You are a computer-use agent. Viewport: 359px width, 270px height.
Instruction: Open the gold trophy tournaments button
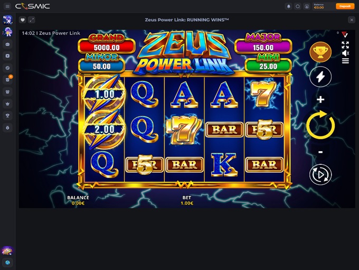[x=320, y=52]
